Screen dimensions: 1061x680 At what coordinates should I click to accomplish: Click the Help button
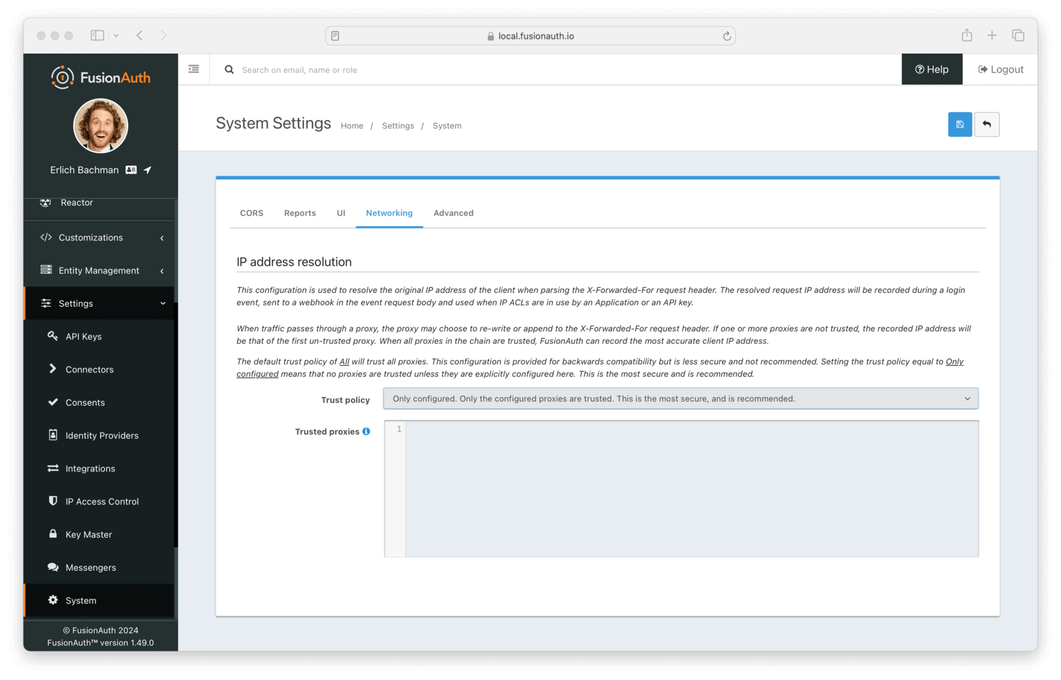pyautogui.click(x=932, y=70)
